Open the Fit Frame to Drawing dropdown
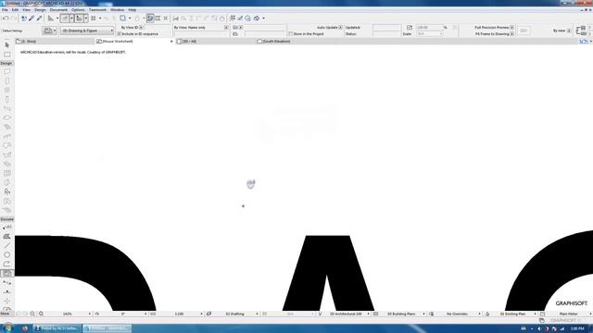The width and height of the screenshot is (593, 333). coord(511,33)
